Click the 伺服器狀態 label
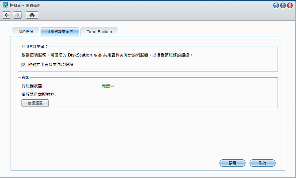 [x=32, y=86]
